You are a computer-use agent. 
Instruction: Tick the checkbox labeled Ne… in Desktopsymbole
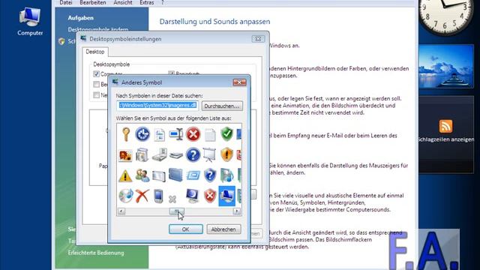(97, 95)
